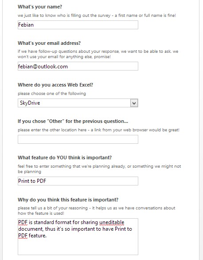Click the Print to PDF feature field
The image size is (203, 260).
pos(78,181)
